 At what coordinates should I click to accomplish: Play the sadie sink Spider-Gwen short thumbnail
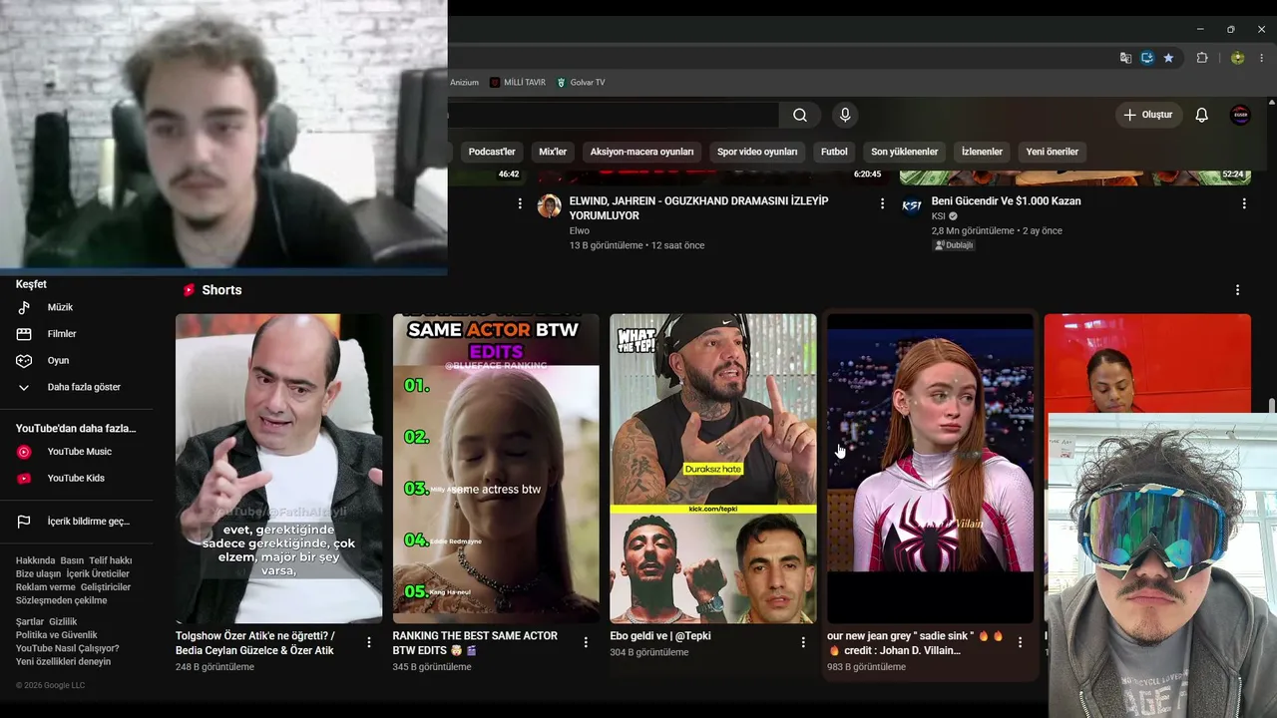point(930,469)
